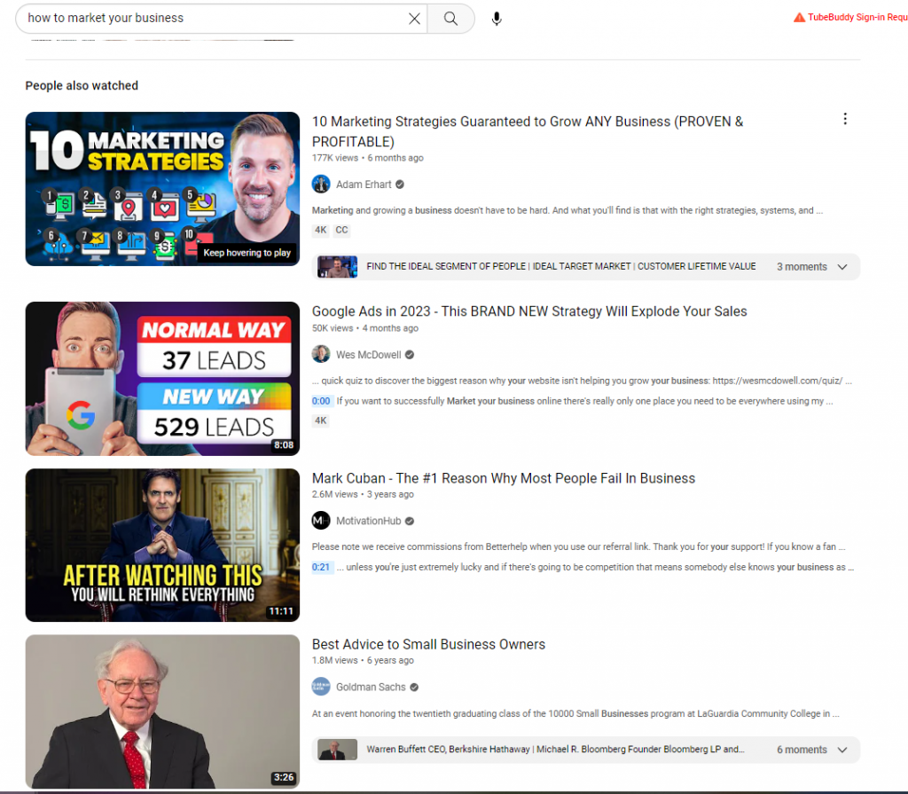Click the 0:00 timestamp on Wes McDowell's video
Screen dimensions: 908x794
tap(321, 400)
